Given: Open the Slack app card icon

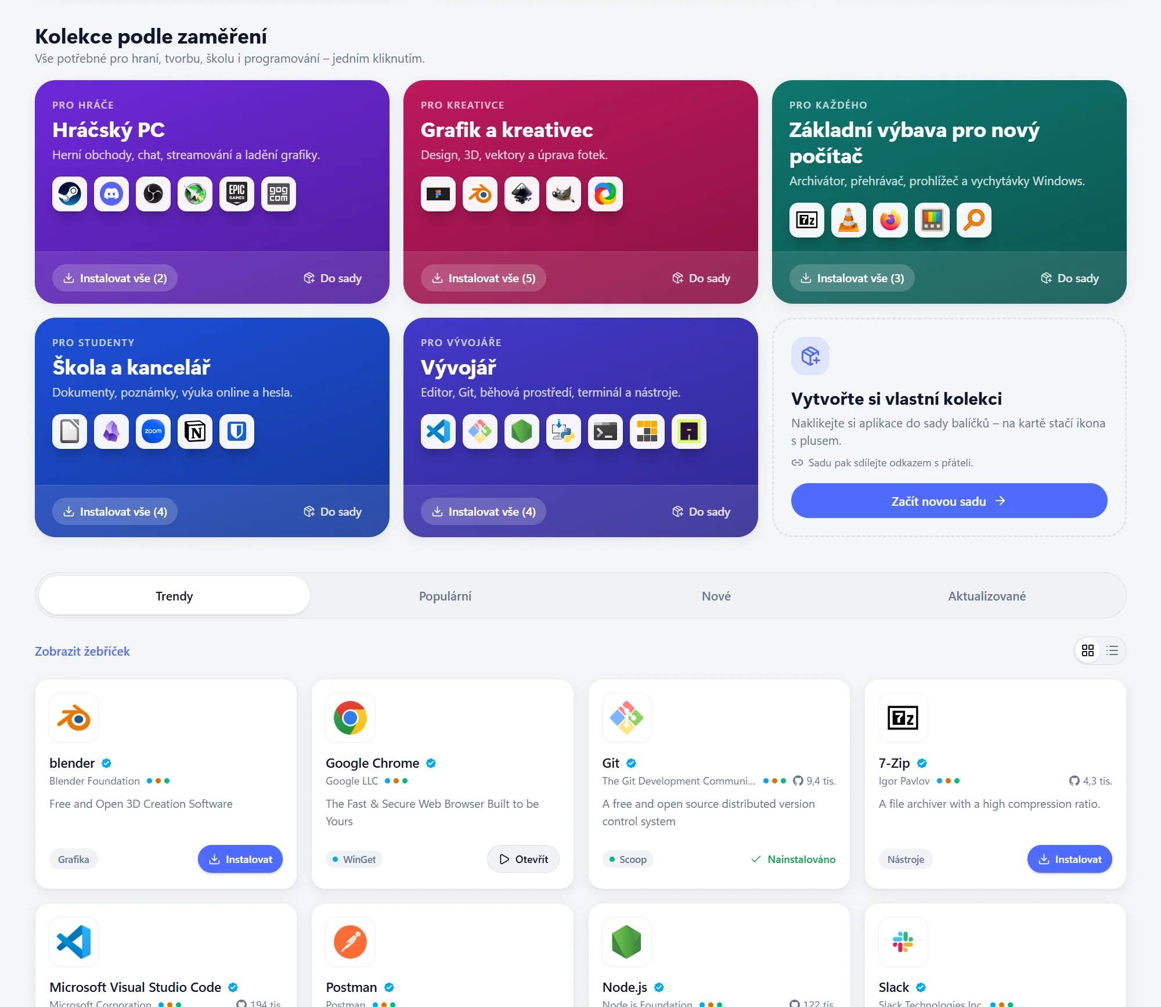Looking at the screenshot, I should [903, 941].
